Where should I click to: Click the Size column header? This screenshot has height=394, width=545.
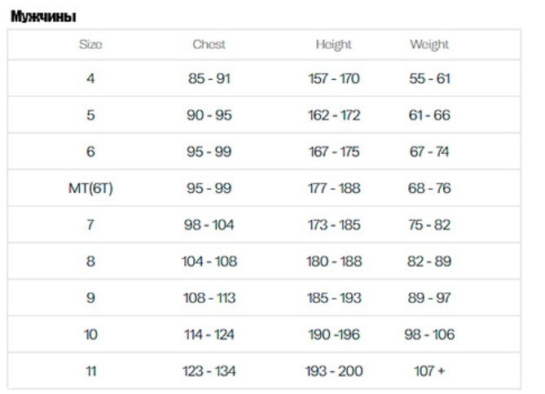(x=90, y=45)
